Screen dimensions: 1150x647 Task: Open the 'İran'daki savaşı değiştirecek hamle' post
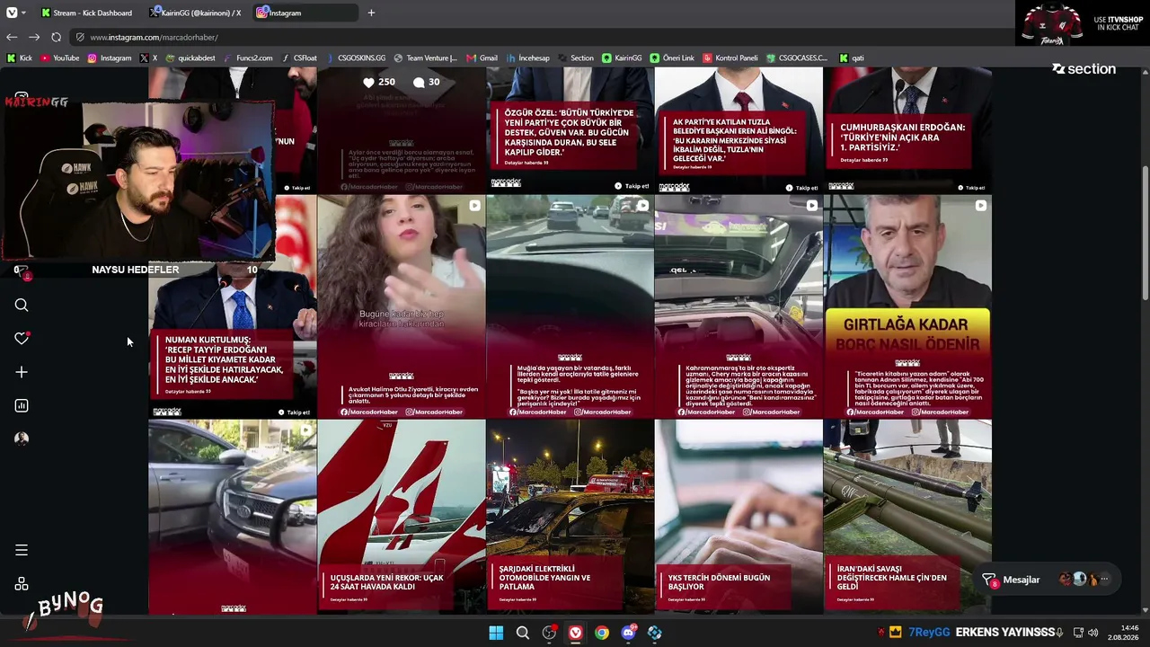point(907,518)
